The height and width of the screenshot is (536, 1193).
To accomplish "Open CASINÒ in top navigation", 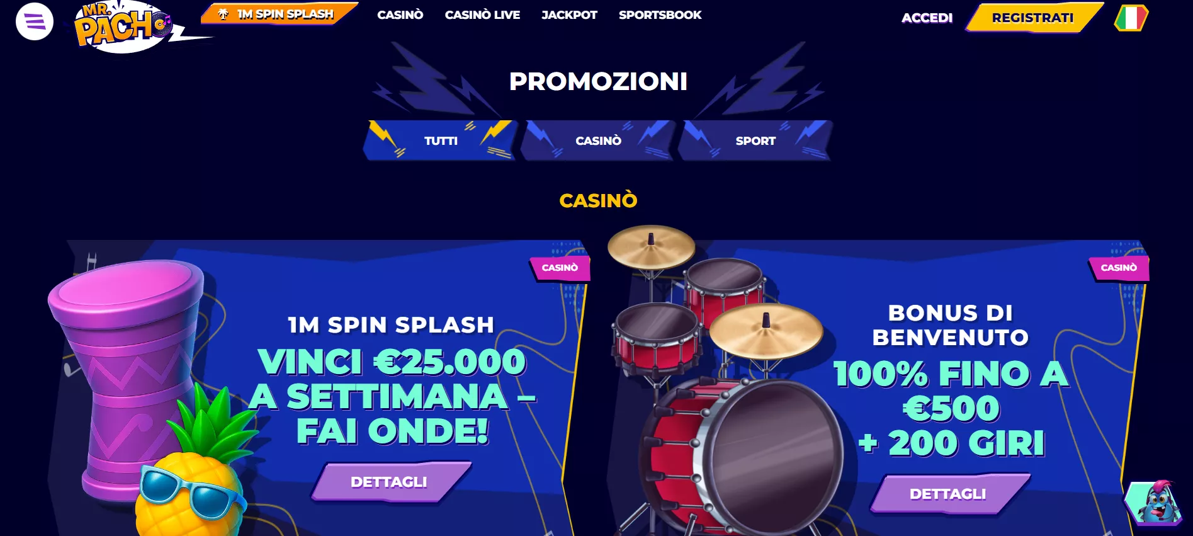I will click(x=400, y=14).
